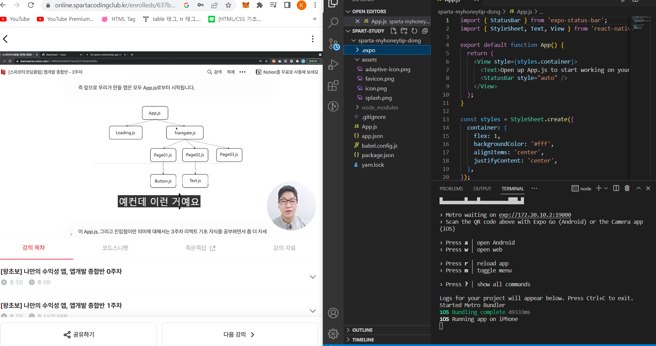656x346 pixels.
Task: Open the Extensions view icon
Action: 333,85
